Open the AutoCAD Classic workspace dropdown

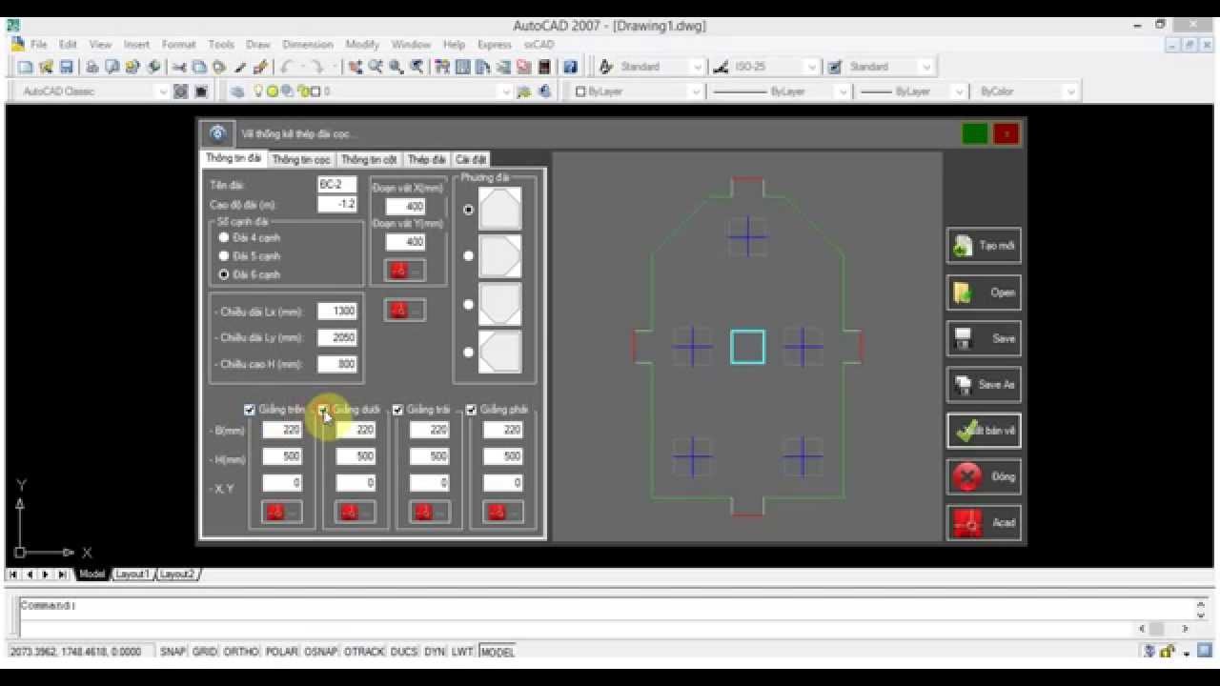click(x=163, y=91)
